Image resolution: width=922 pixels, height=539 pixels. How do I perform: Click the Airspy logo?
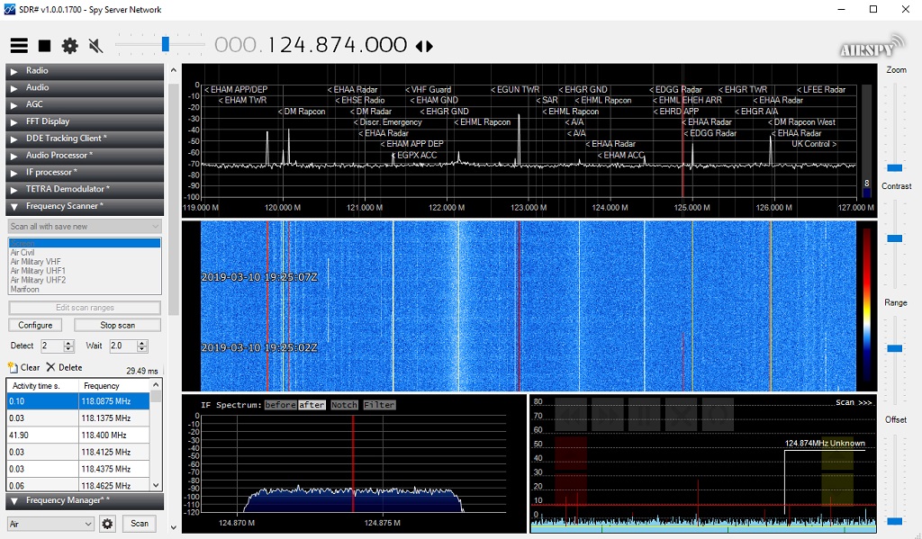[872, 46]
